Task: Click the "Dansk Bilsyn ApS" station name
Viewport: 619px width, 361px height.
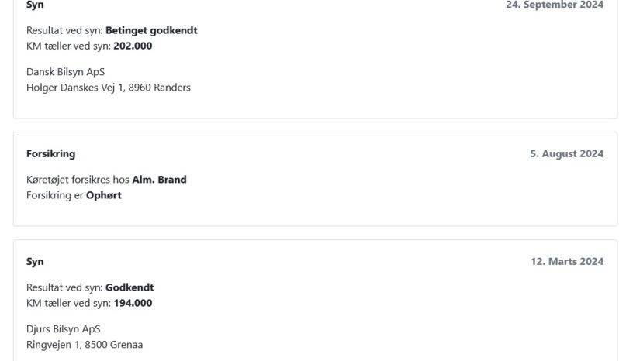Action: 65,72
